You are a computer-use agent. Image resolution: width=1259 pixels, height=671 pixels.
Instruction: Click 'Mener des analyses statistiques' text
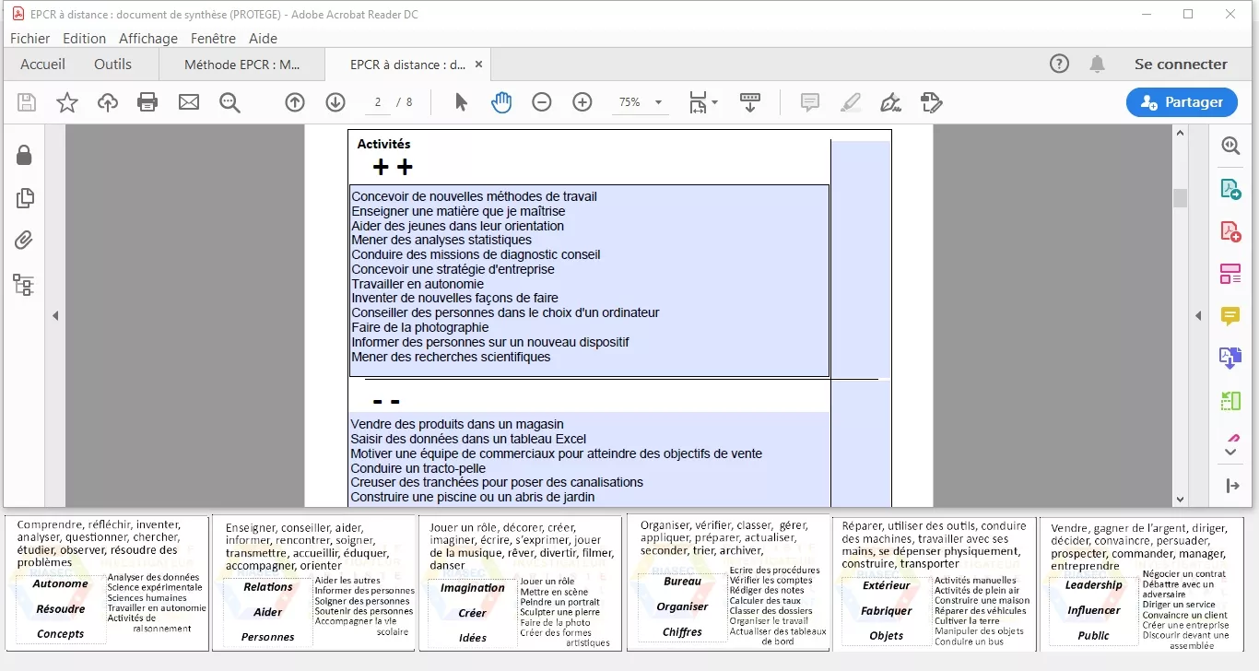pos(441,240)
